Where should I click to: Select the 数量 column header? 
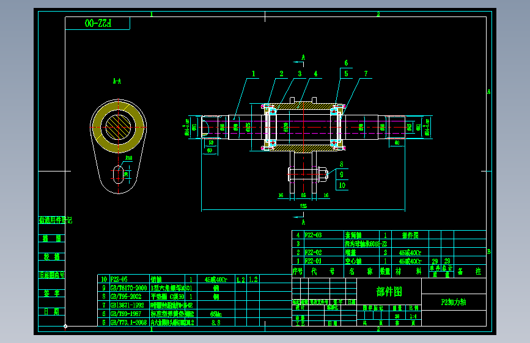(385, 272)
